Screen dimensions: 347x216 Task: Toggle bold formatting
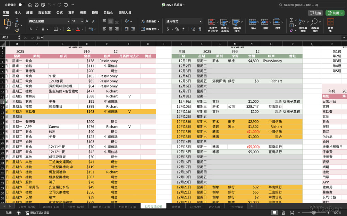[31, 29]
